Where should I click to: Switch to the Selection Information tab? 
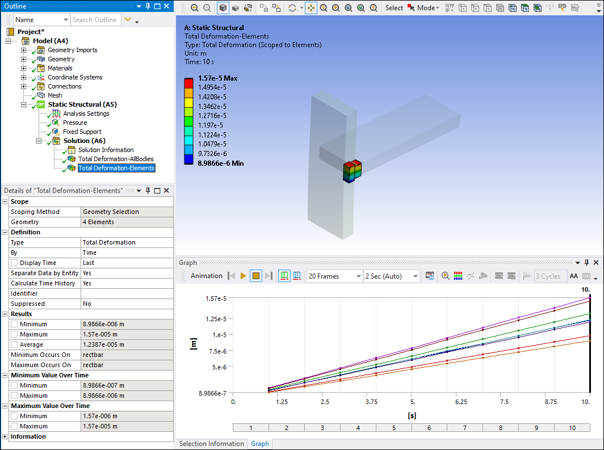tap(211, 444)
